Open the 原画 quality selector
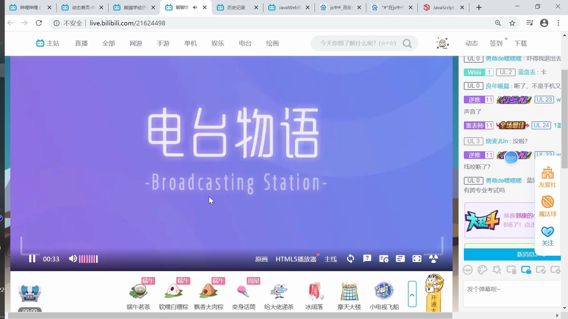 (261, 259)
